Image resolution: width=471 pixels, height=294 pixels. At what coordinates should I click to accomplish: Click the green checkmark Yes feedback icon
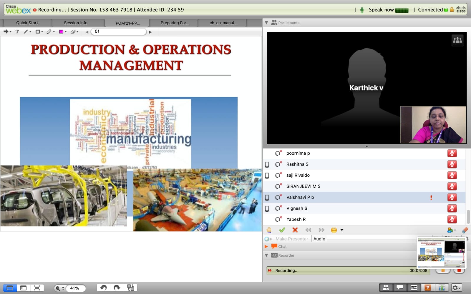point(282,230)
